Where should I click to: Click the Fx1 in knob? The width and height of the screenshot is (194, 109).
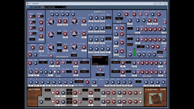point(41,102)
